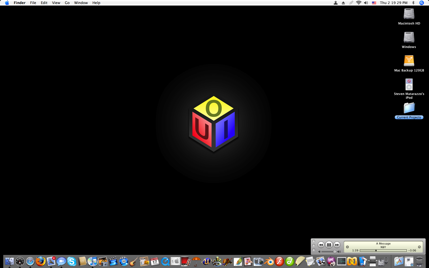429x268 pixels.
Task: Launch the orange umbrella app in Dock
Action: (x=196, y=261)
